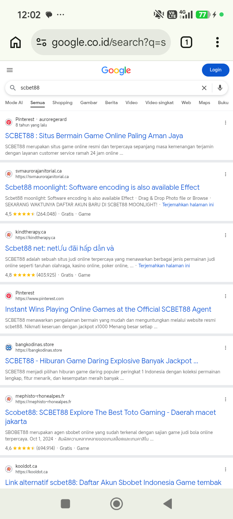Screen dimensions: 233x519
Task: Tap the Chrome home icon
Action: [x=16, y=42]
